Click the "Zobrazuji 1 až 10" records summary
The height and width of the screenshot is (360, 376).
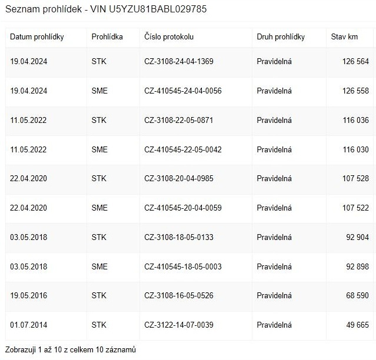(71, 350)
